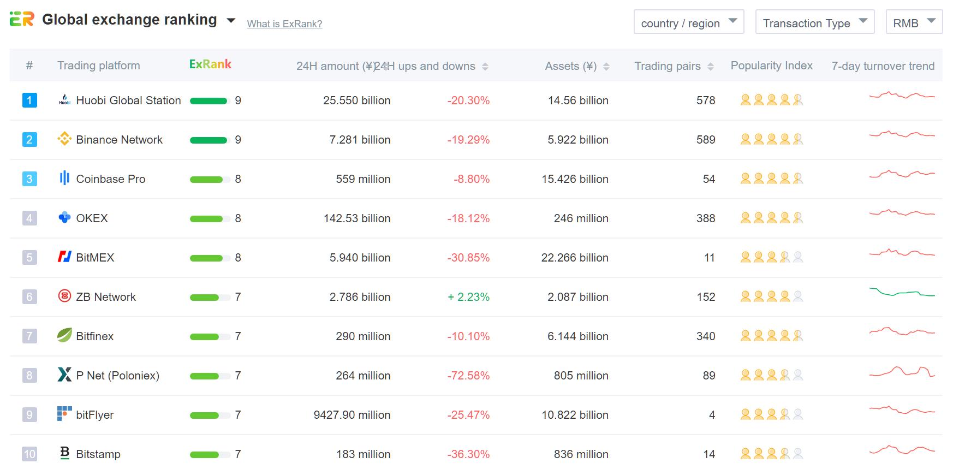The image size is (953, 469).
Task: Open the country / region dropdown
Action: [x=689, y=22]
